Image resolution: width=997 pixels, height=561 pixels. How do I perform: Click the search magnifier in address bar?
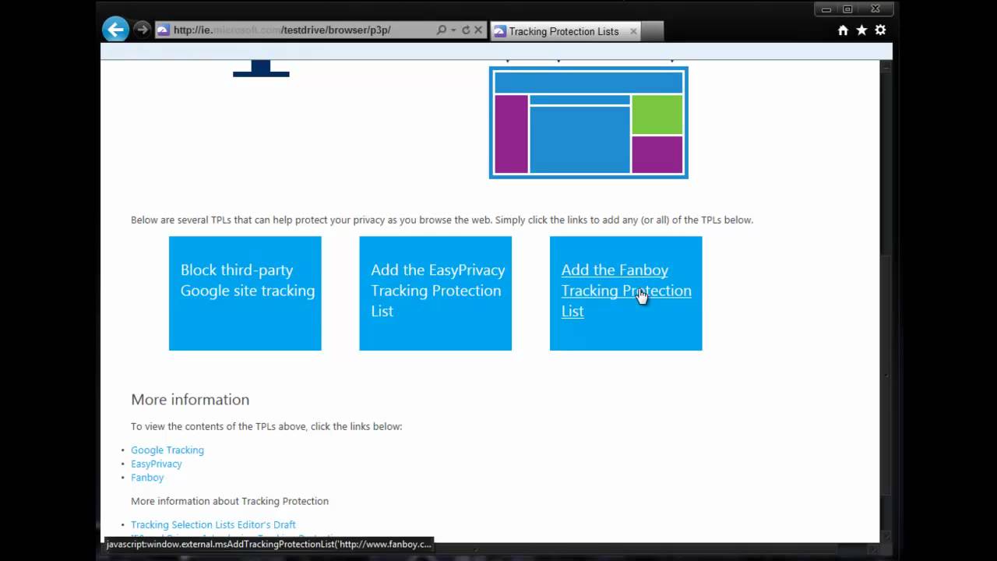[441, 30]
